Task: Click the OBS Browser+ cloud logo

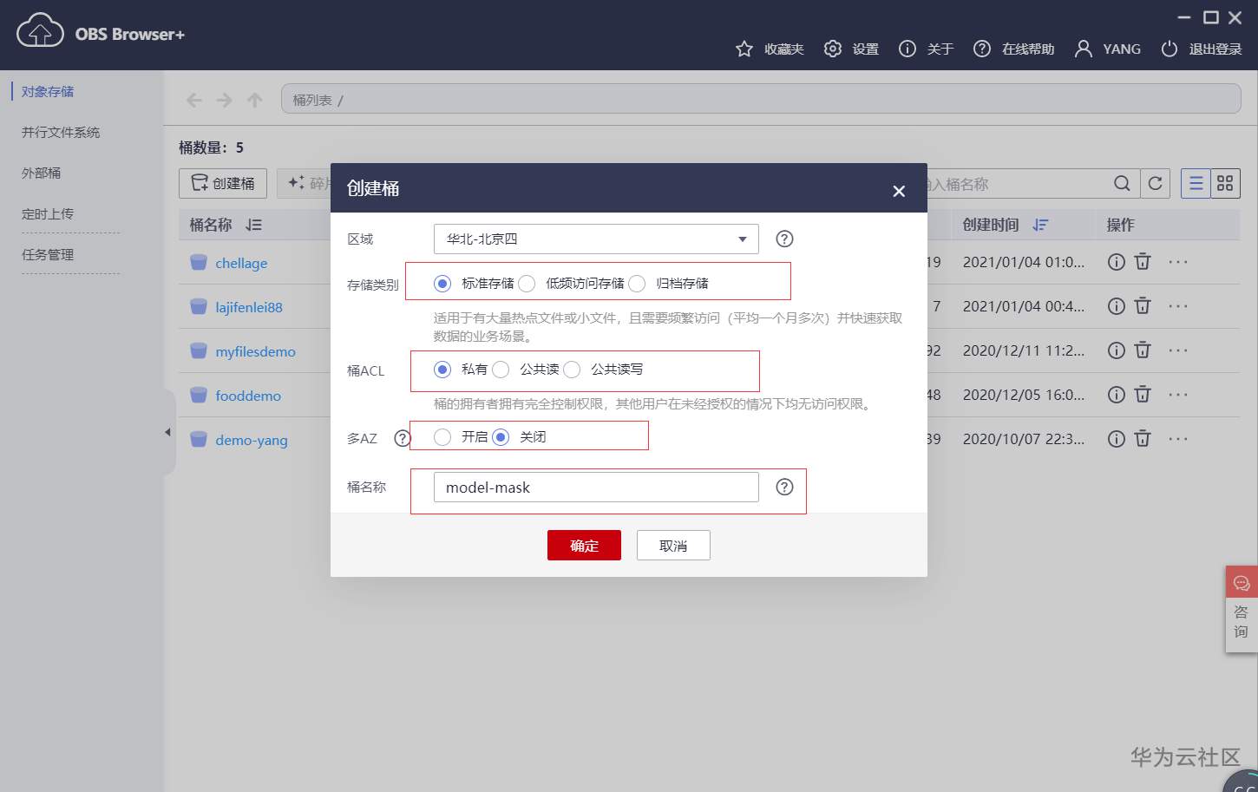Action: click(x=40, y=30)
